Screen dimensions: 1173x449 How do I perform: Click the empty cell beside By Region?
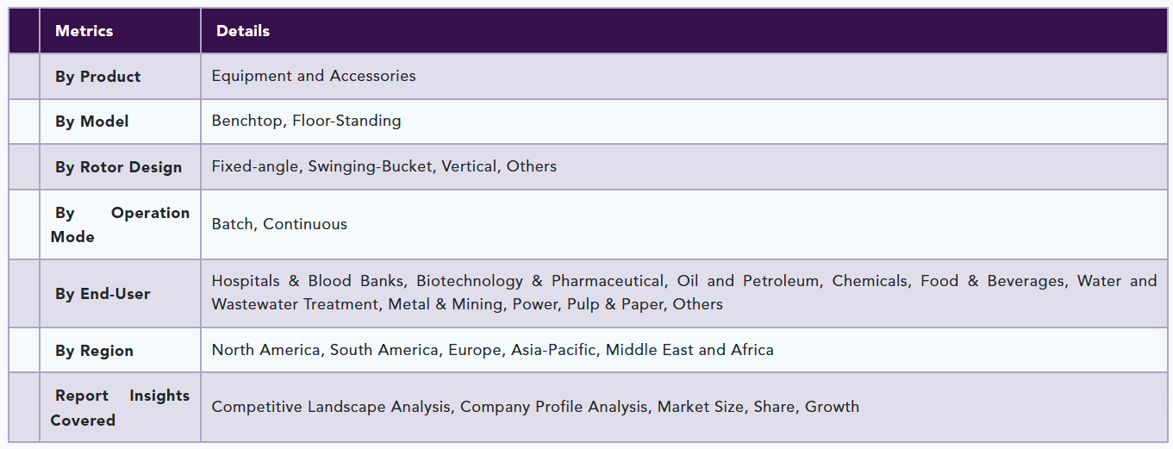tap(24, 350)
